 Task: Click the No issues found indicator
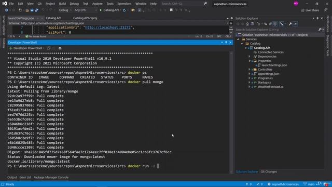tap(36, 36)
